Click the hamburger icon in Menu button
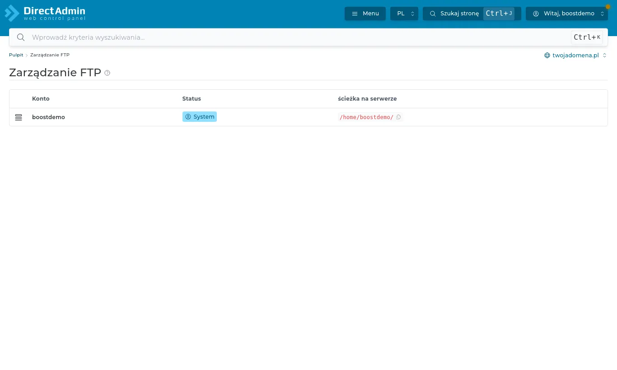Viewport: 617px width, 370px height. tap(355, 14)
